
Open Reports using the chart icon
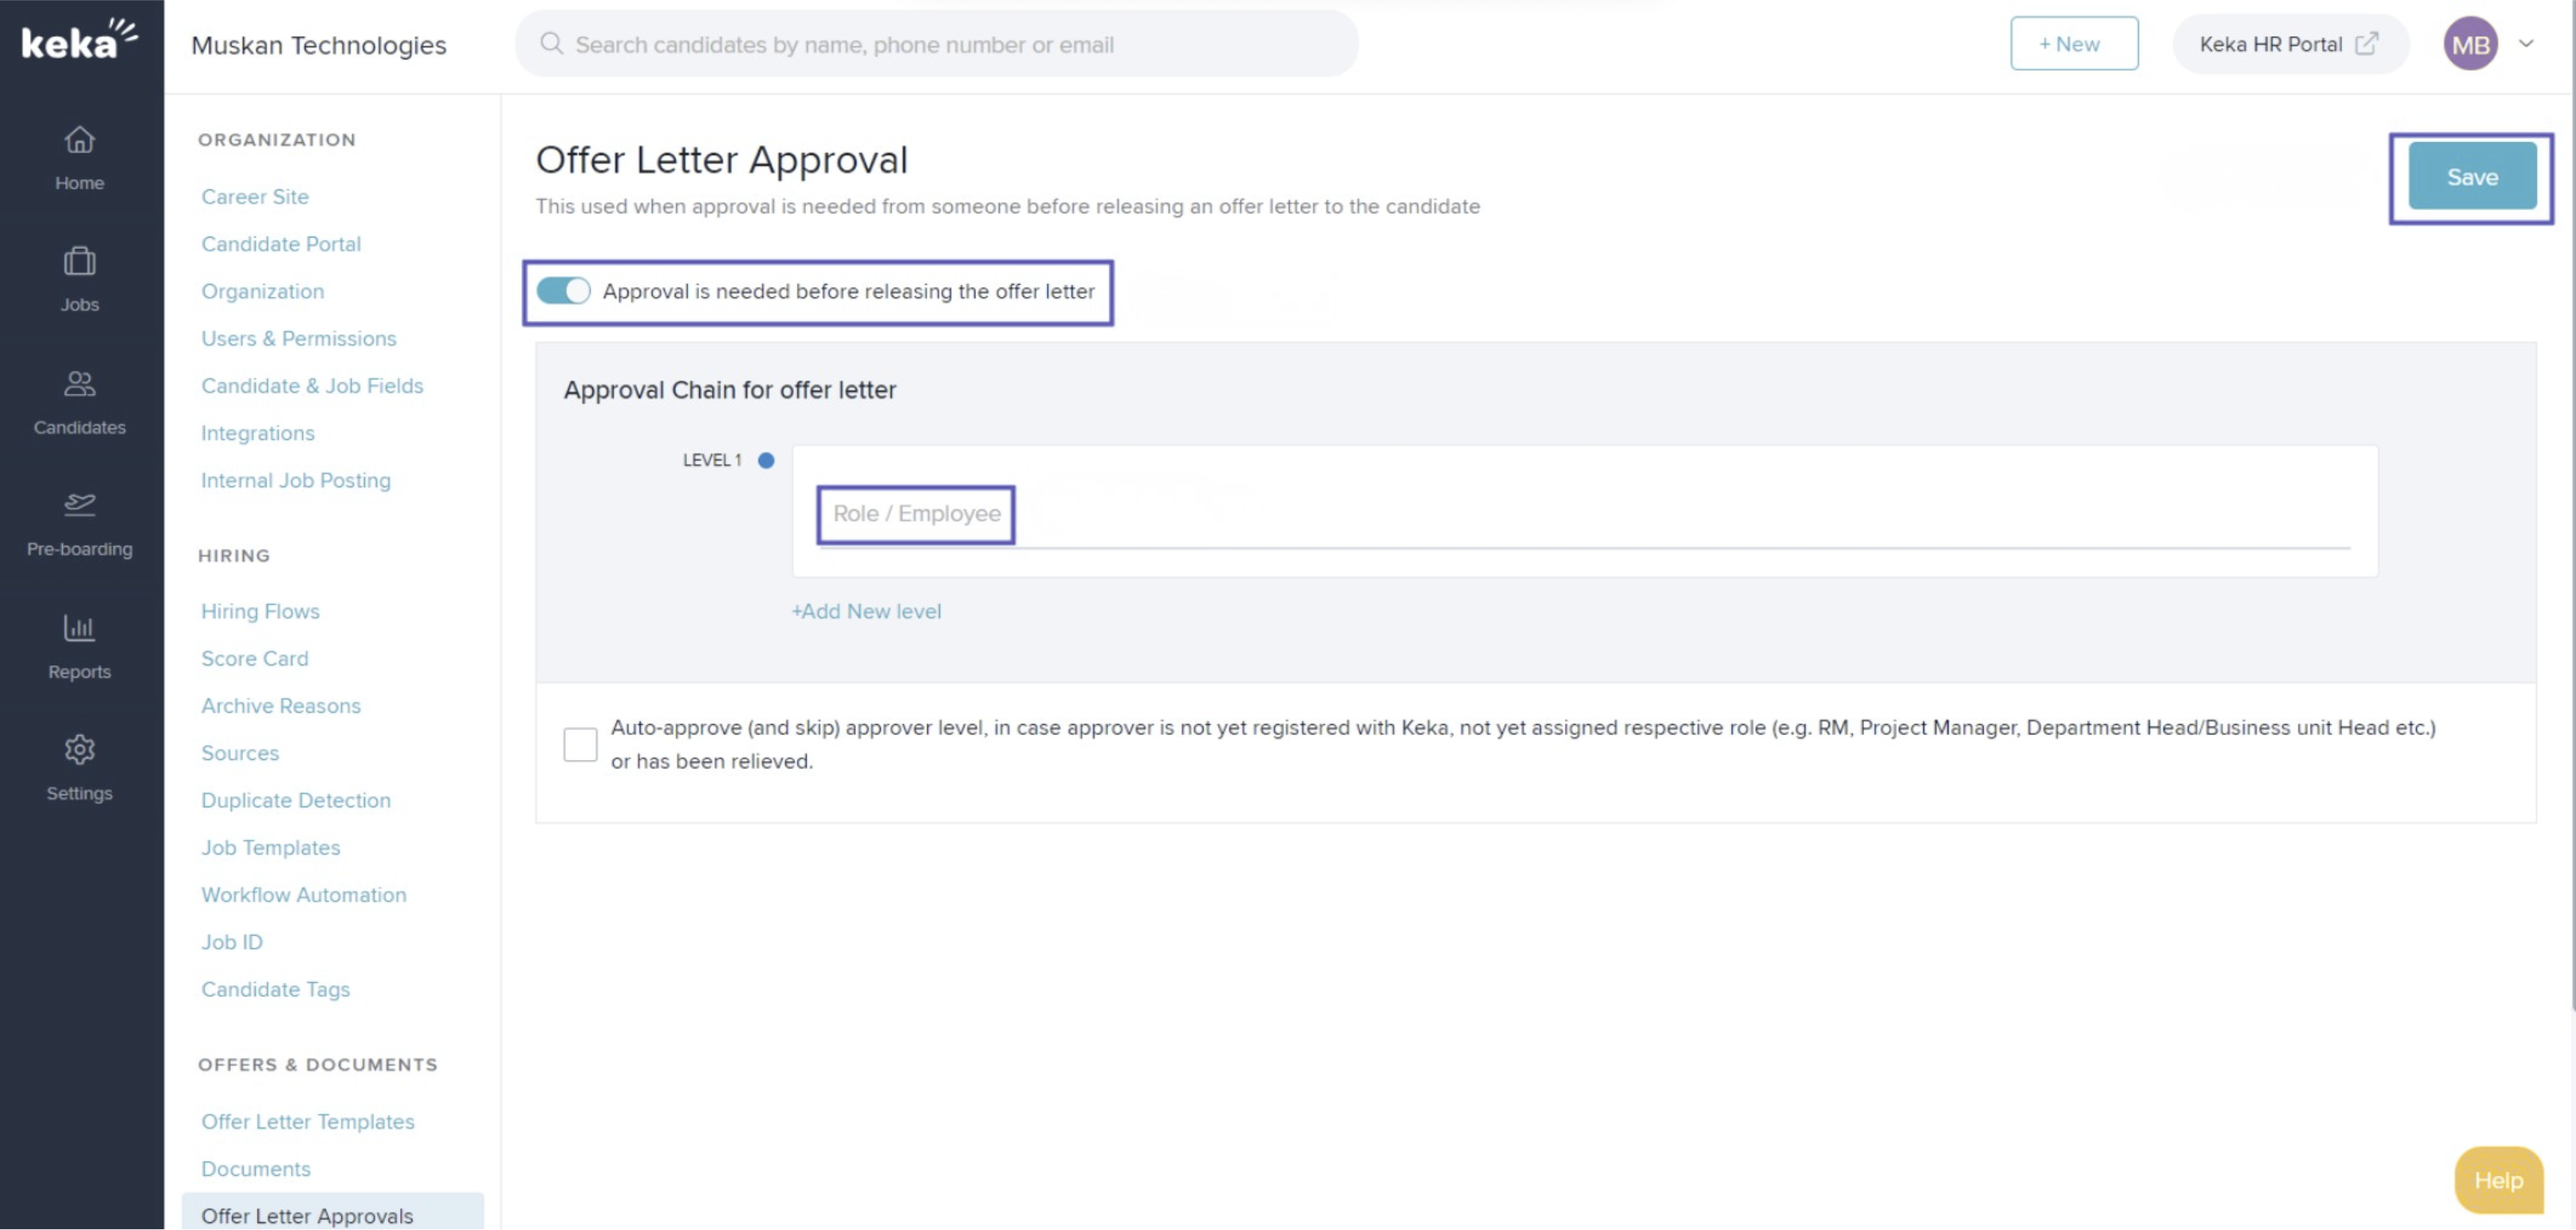point(79,645)
